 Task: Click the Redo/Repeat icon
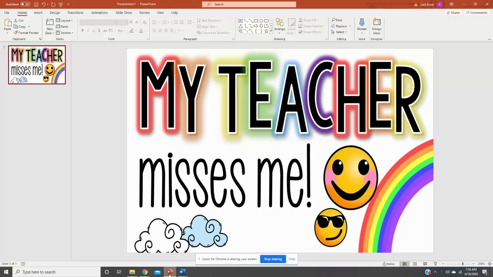click(53, 4)
